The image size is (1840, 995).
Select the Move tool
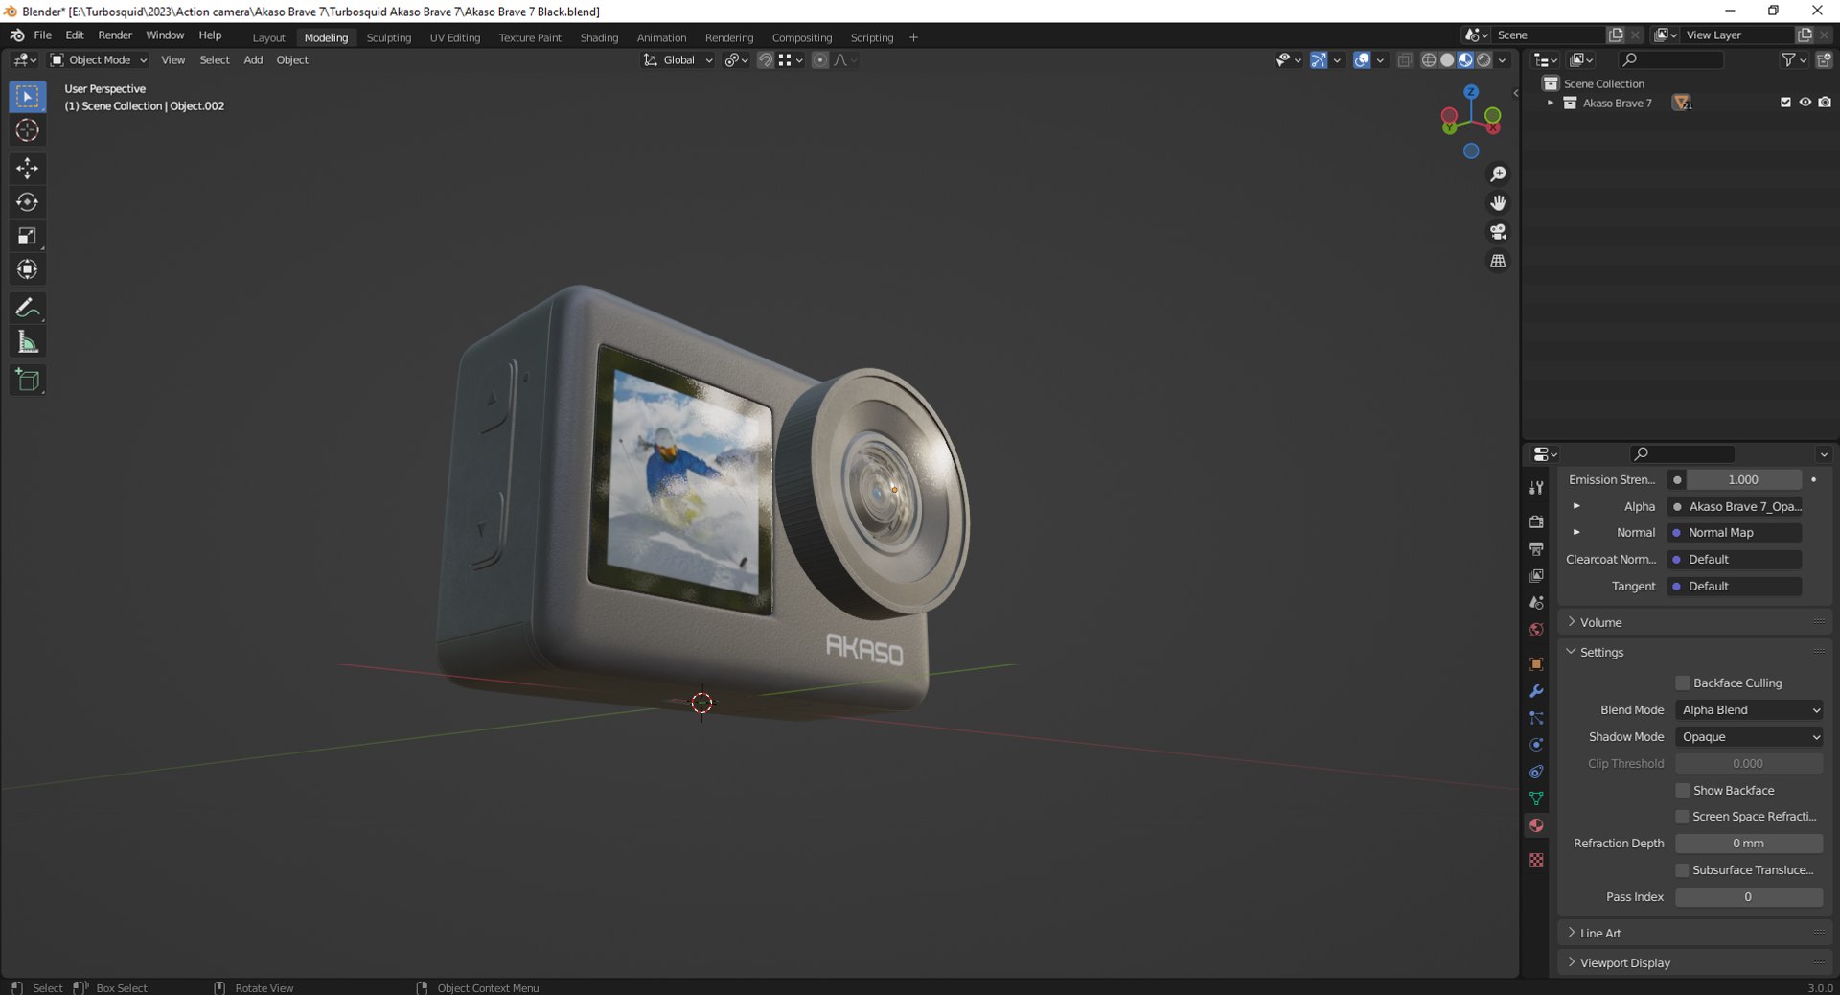coord(27,169)
